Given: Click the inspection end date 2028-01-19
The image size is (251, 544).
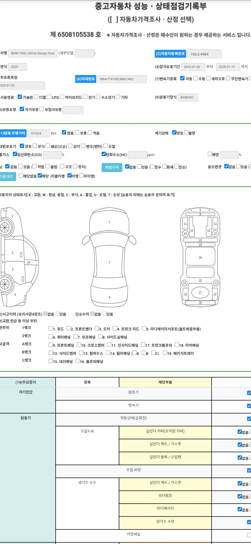Looking at the screenshot, I should (x=228, y=67).
